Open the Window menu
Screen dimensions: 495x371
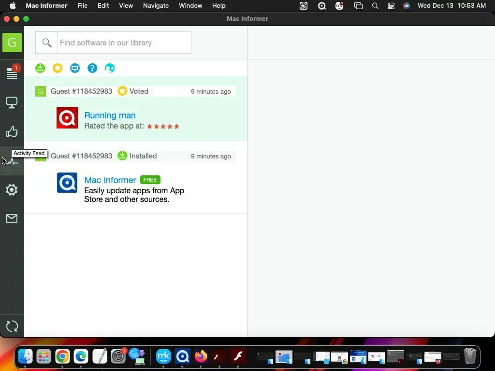point(190,6)
